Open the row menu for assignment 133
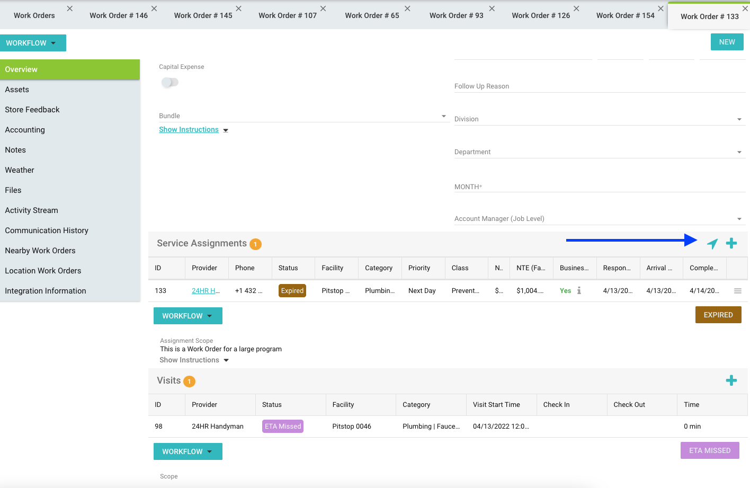750x488 pixels. 737,291
